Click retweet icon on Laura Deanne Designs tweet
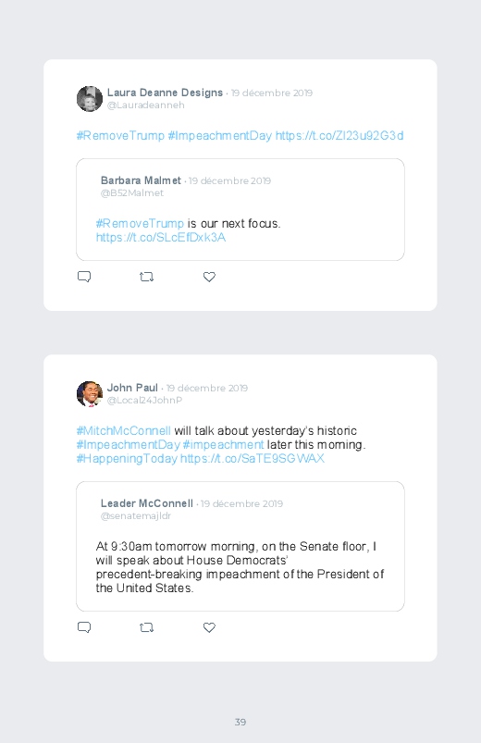The image size is (481, 743). point(146,277)
